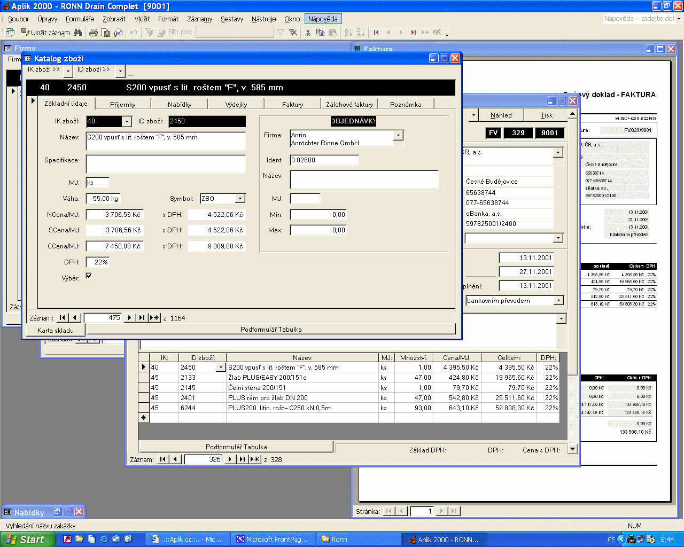
Task: Toggle the Výběr checkbox
Action: [89, 276]
